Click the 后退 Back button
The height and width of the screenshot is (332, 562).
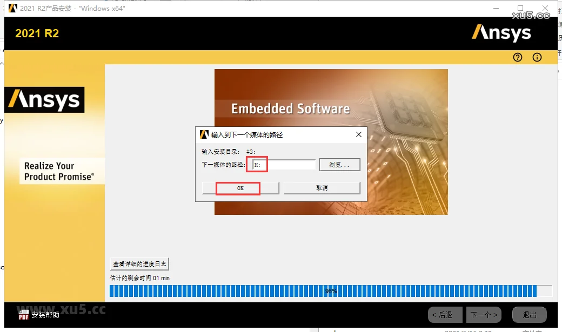click(x=445, y=314)
